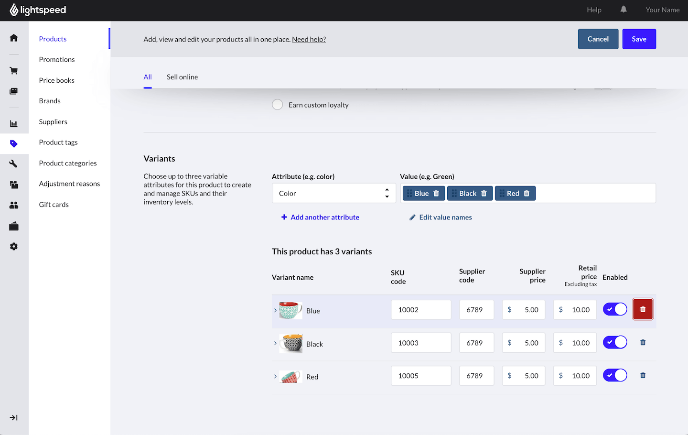Click the notification bell icon
688x435 pixels.
pyautogui.click(x=623, y=10)
